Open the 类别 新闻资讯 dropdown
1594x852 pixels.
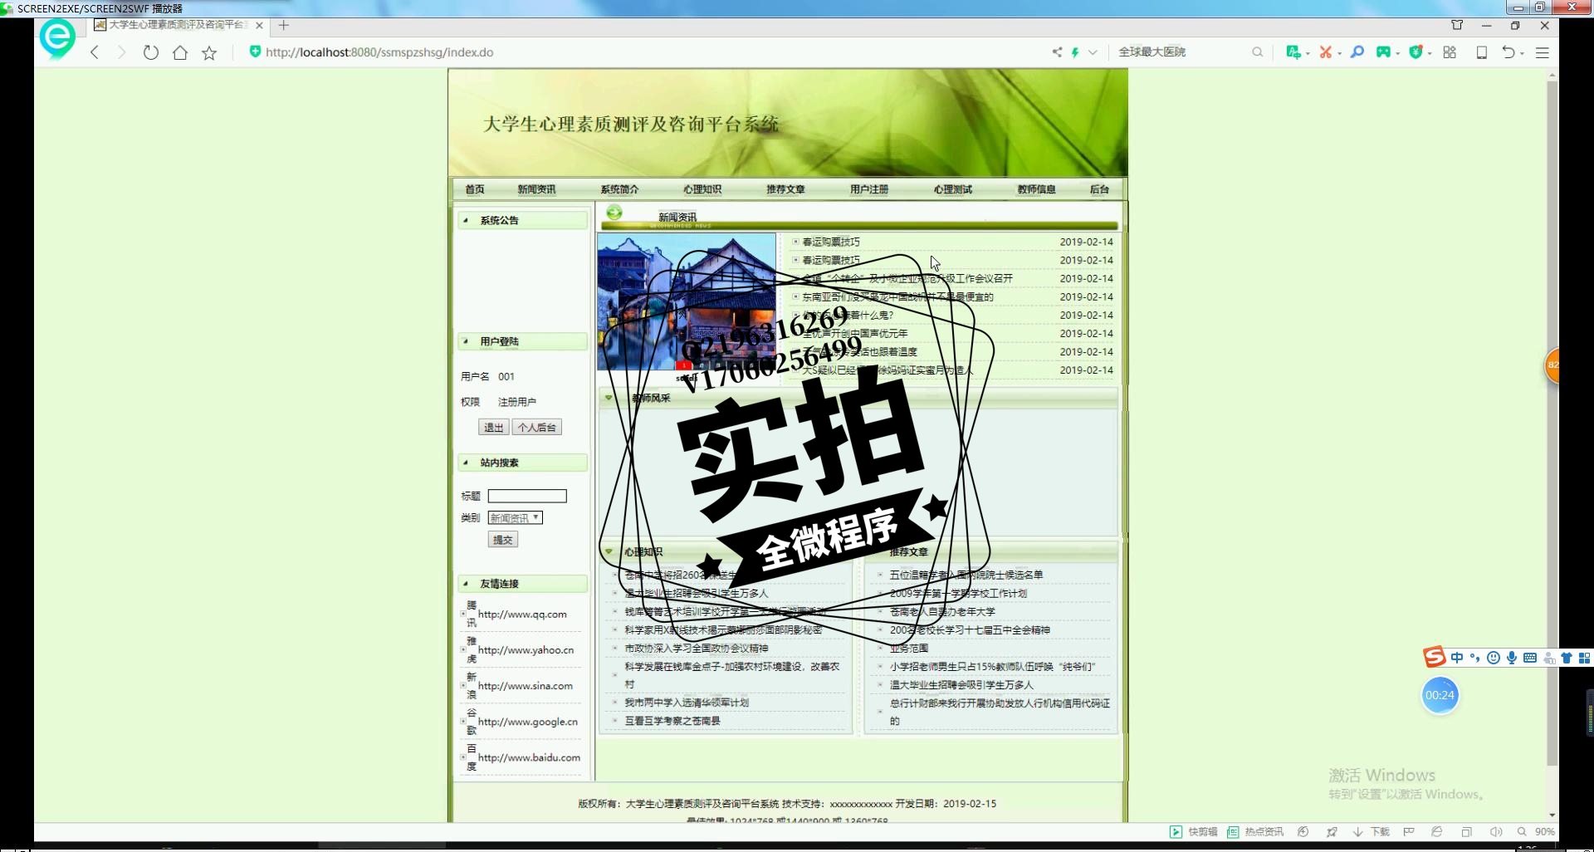coord(516,517)
